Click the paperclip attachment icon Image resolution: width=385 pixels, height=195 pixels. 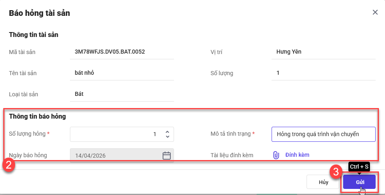point(276,155)
